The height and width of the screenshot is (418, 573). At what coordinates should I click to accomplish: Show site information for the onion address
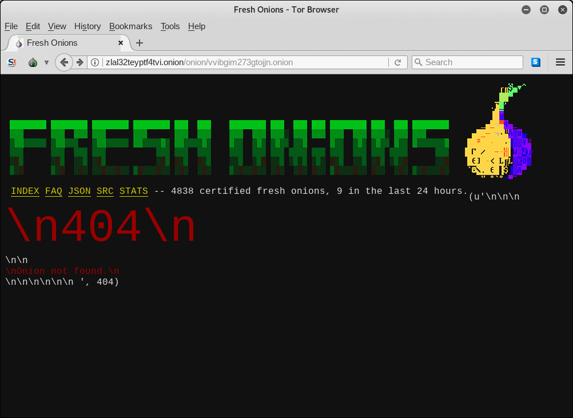pos(95,62)
